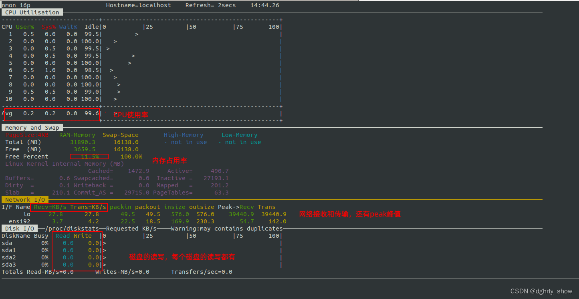Select the PageSize:4KB label

click(x=26, y=135)
